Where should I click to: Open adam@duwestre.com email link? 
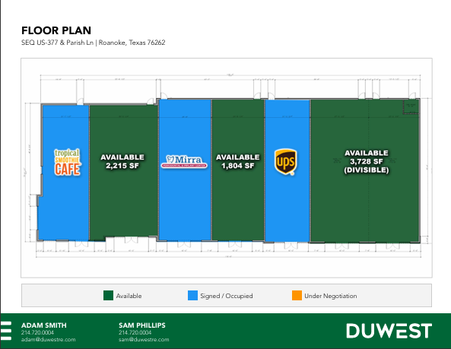(49, 340)
